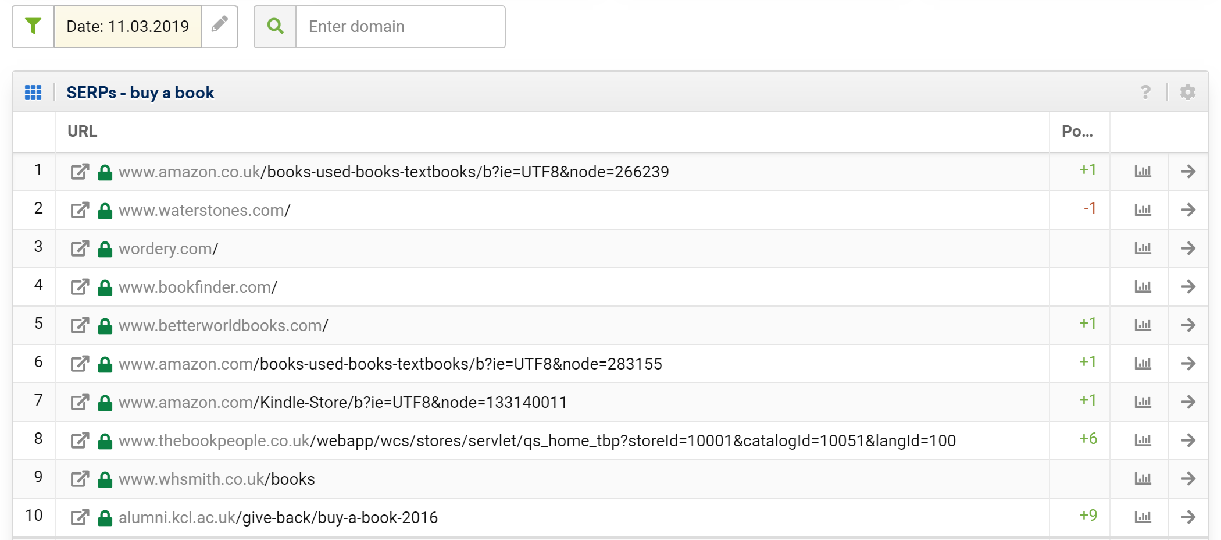Show history chart for alumni.kcl.ac.uk row
Viewport: 1221px width, 540px height.
(x=1143, y=517)
